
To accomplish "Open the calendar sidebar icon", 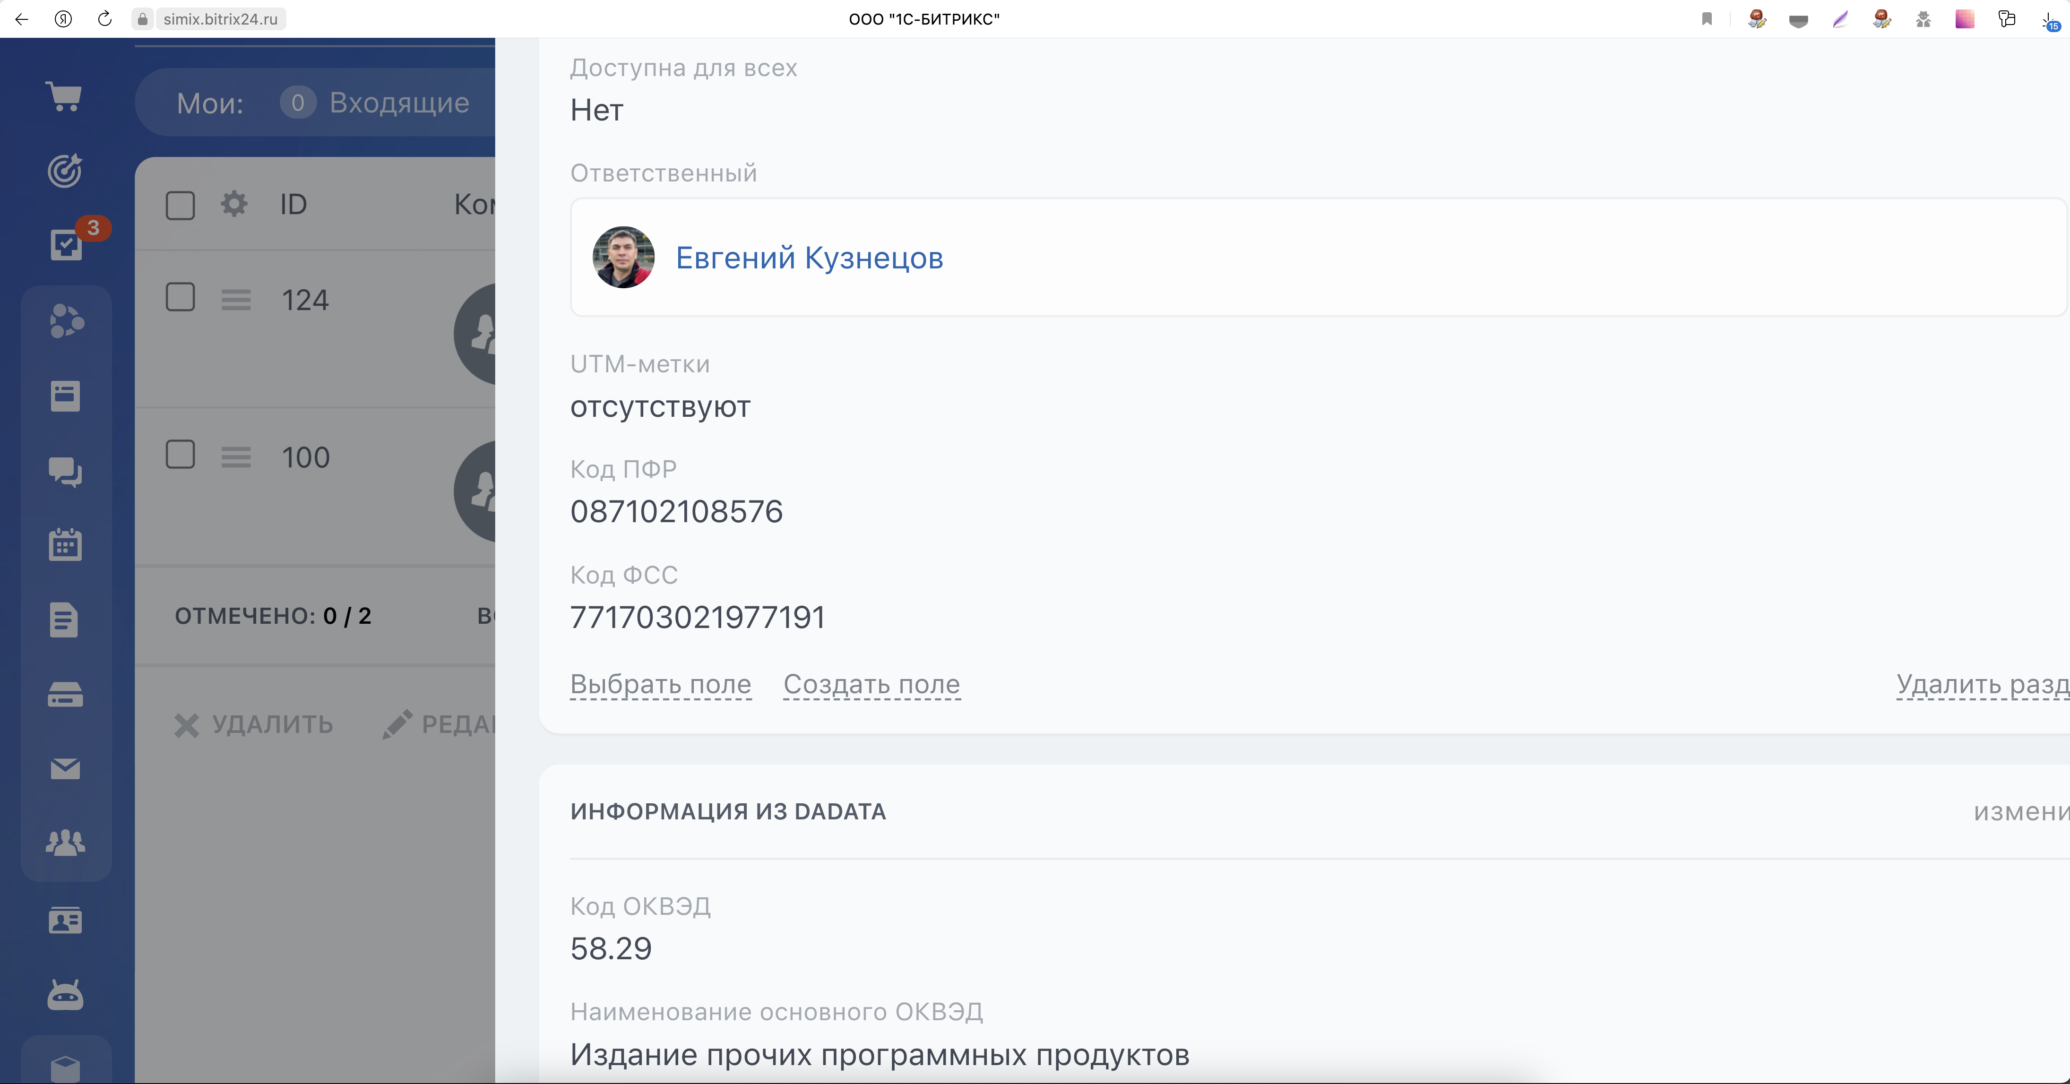I will coord(65,545).
